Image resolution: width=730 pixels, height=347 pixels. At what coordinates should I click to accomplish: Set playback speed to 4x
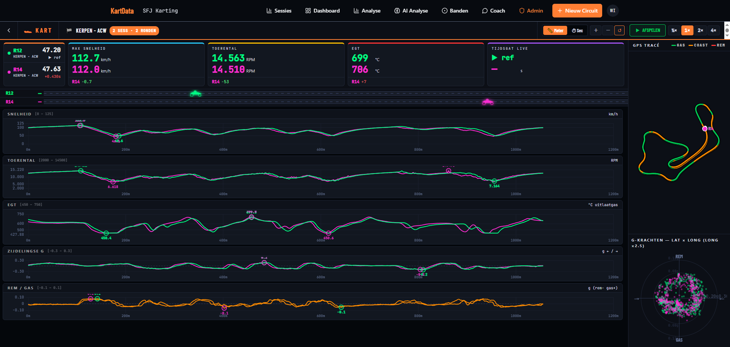point(713,30)
